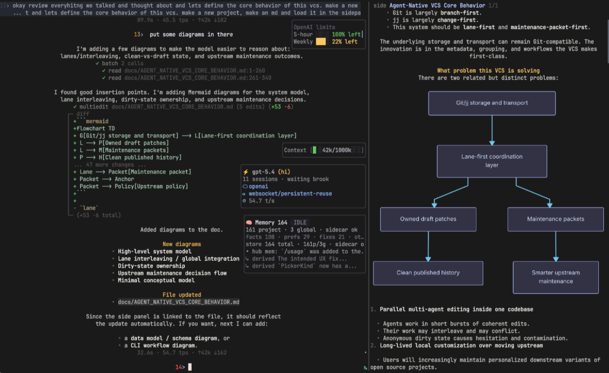Click '11 sessions · waiting brook' line
Image resolution: width=609 pixels, height=373 pixels.
285,179
